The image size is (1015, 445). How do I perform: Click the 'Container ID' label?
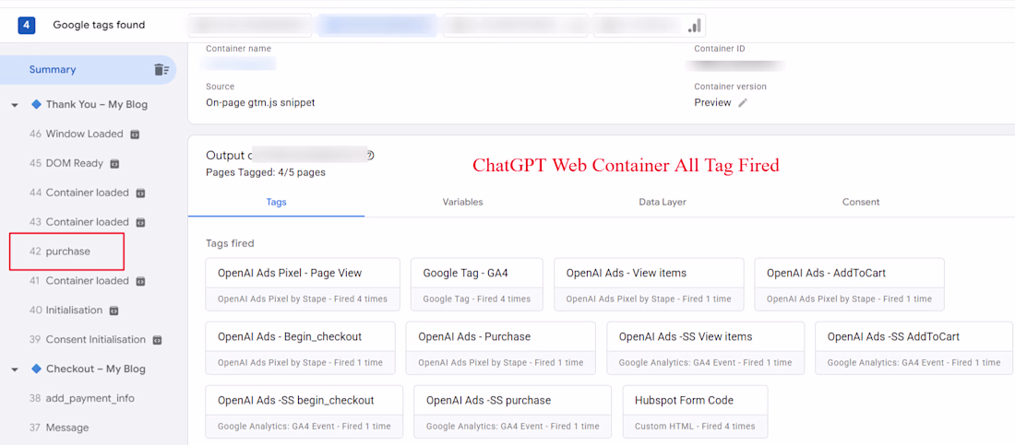tap(720, 49)
